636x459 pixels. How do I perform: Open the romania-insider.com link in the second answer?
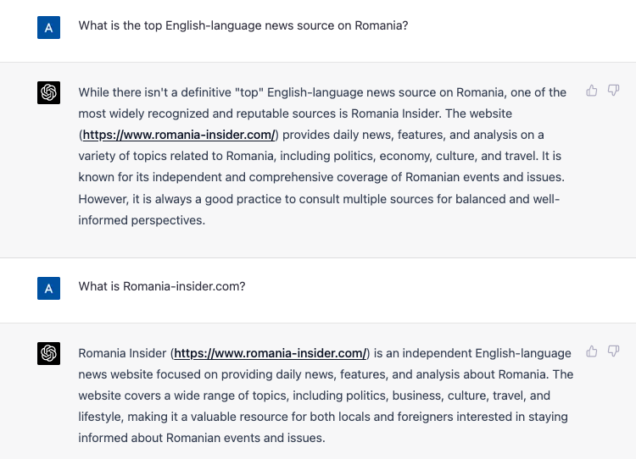pyautogui.click(x=271, y=353)
